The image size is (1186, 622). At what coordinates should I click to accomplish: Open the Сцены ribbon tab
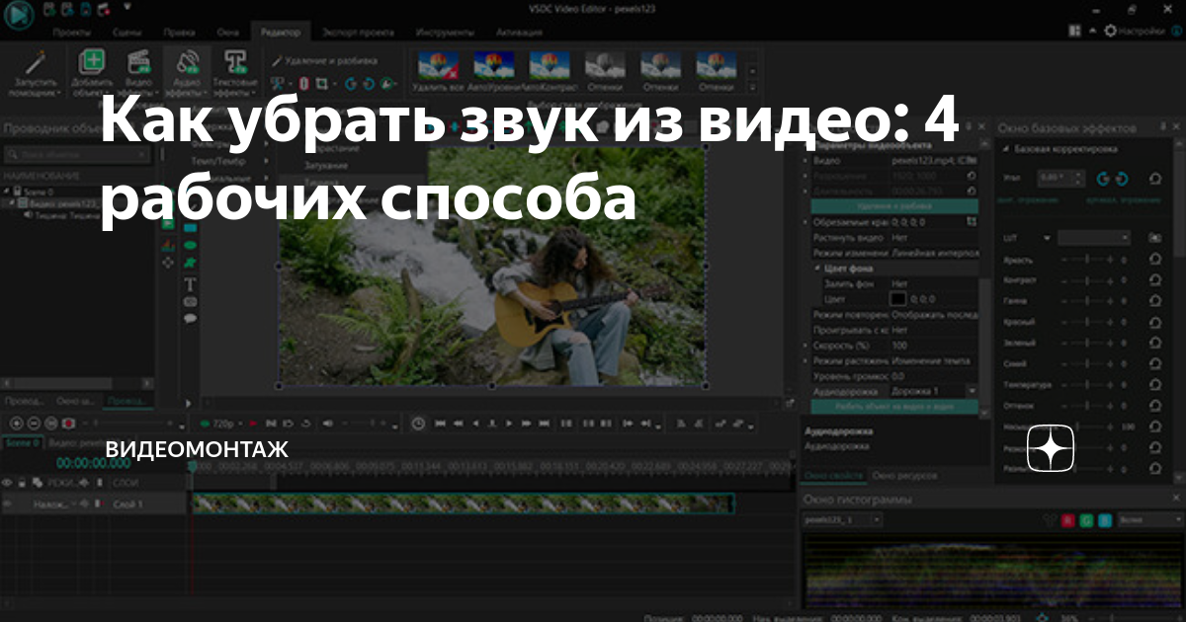click(x=127, y=33)
